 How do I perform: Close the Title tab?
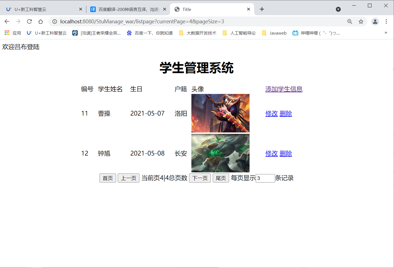click(x=248, y=9)
